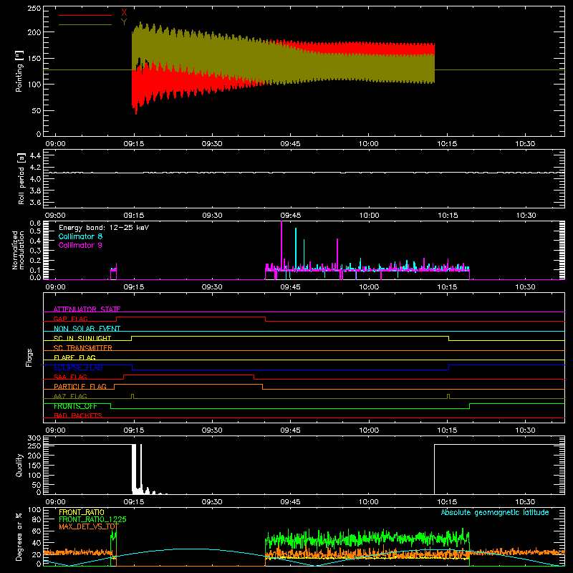
Task: Click the PARTICLE_FLAG label
Action: pos(80,386)
